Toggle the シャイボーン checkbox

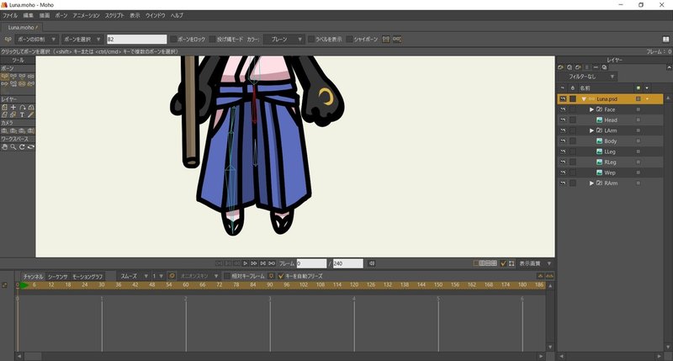click(x=349, y=39)
